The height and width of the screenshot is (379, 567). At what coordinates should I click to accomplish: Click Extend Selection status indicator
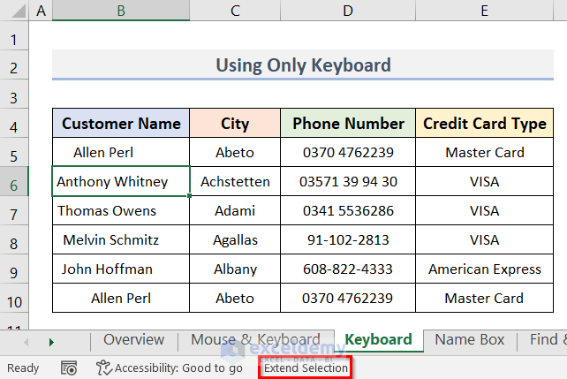click(306, 368)
